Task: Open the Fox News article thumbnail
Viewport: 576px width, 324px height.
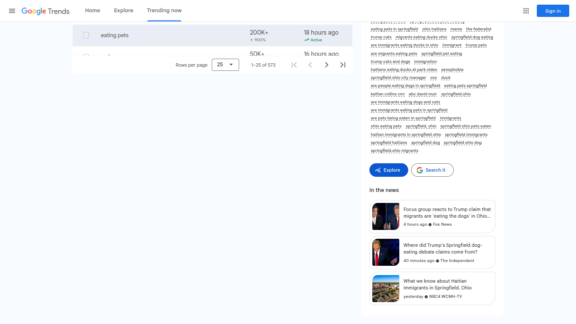Action: point(386,216)
